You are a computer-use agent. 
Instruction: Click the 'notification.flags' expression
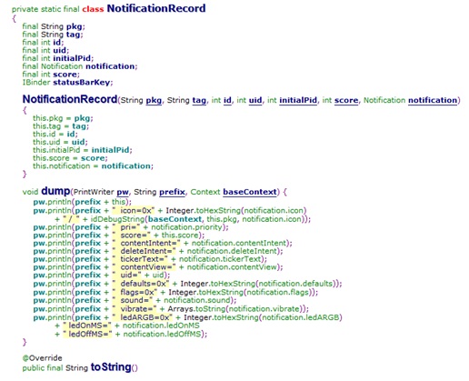tap(277, 292)
